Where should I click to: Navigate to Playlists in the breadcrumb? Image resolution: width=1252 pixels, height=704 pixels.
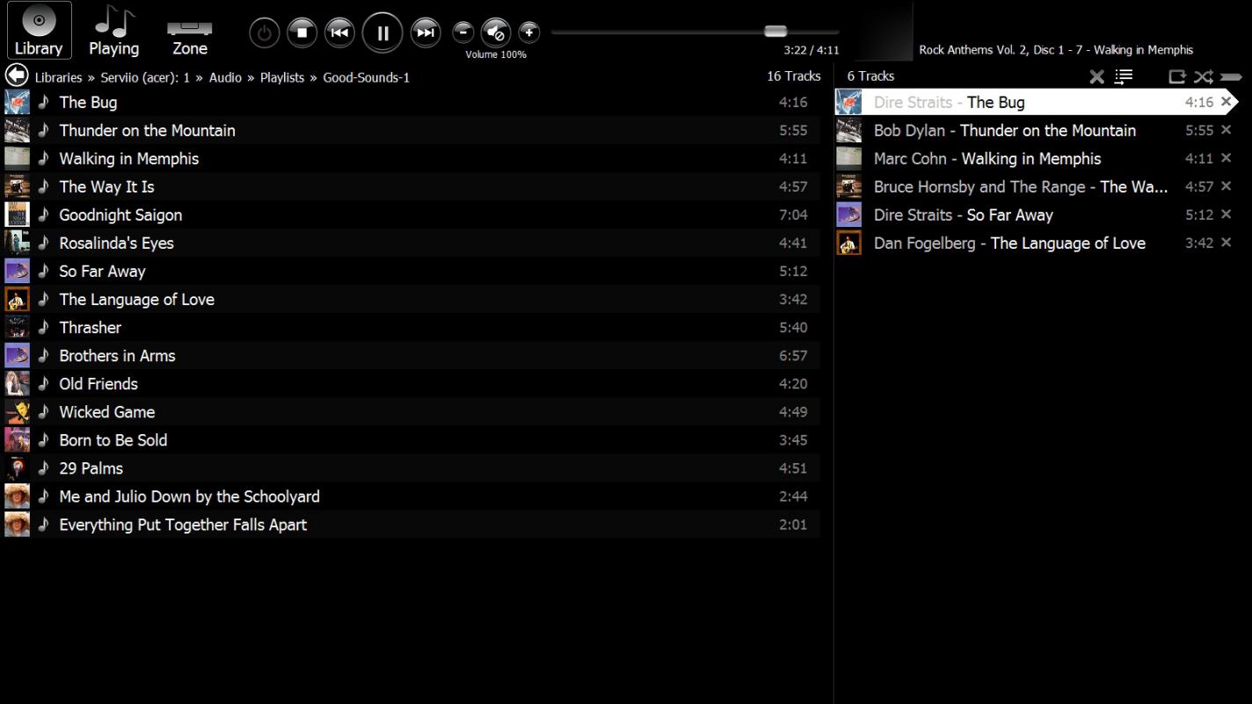point(281,77)
